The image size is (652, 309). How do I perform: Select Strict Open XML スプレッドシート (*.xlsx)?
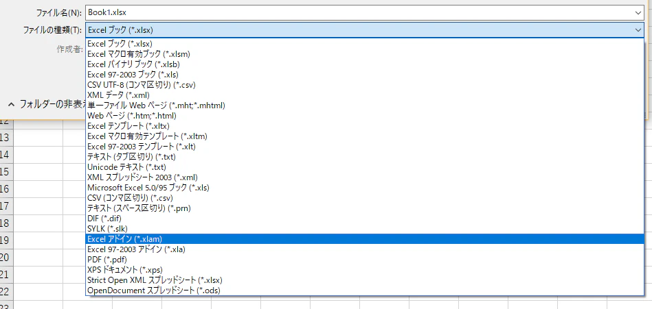[x=365, y=280]
